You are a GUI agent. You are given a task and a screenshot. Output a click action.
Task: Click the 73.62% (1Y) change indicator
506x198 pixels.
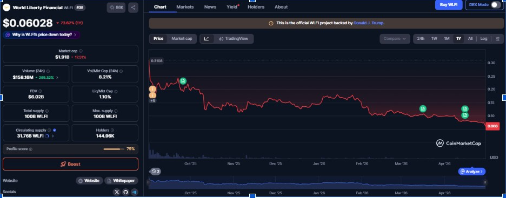69,23
